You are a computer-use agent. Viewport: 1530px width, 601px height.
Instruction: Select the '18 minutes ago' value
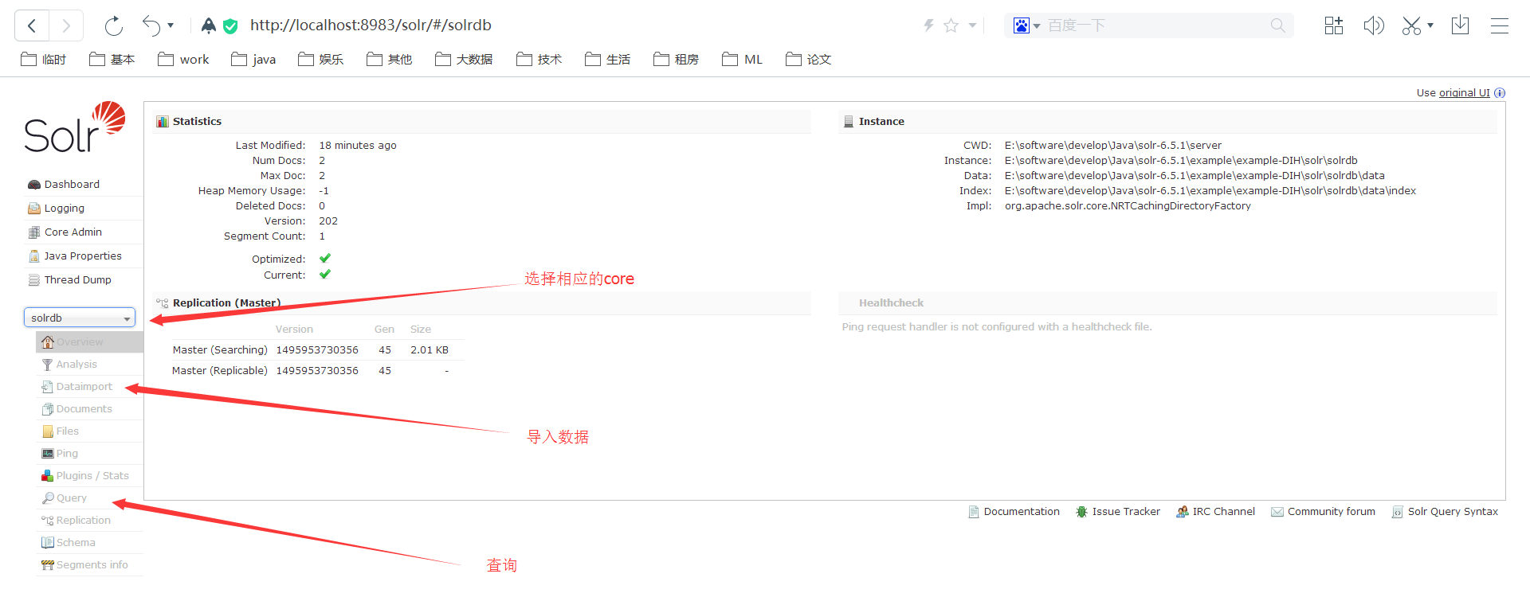358,146
